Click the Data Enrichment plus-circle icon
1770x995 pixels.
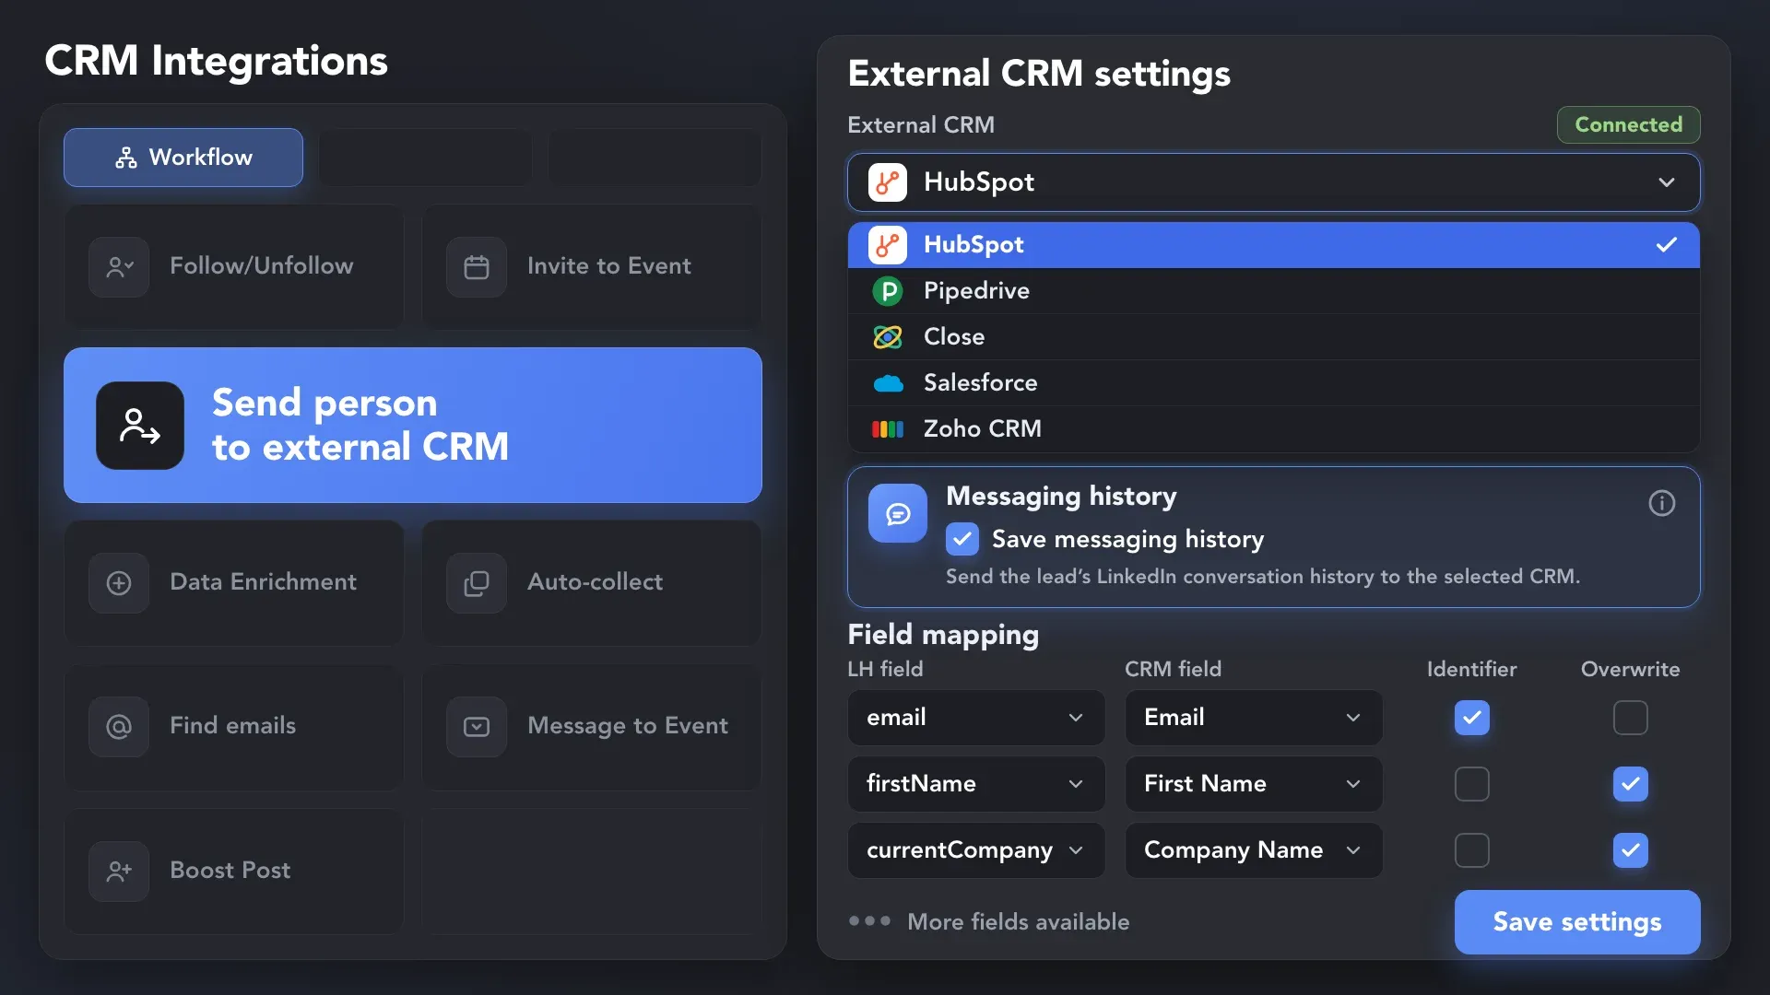[x=119, y=583]
